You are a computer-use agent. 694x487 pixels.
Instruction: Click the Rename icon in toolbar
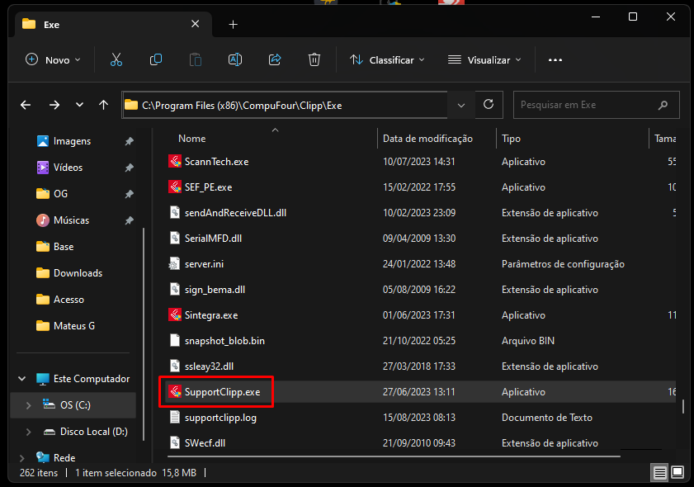(x=235, y=59)
